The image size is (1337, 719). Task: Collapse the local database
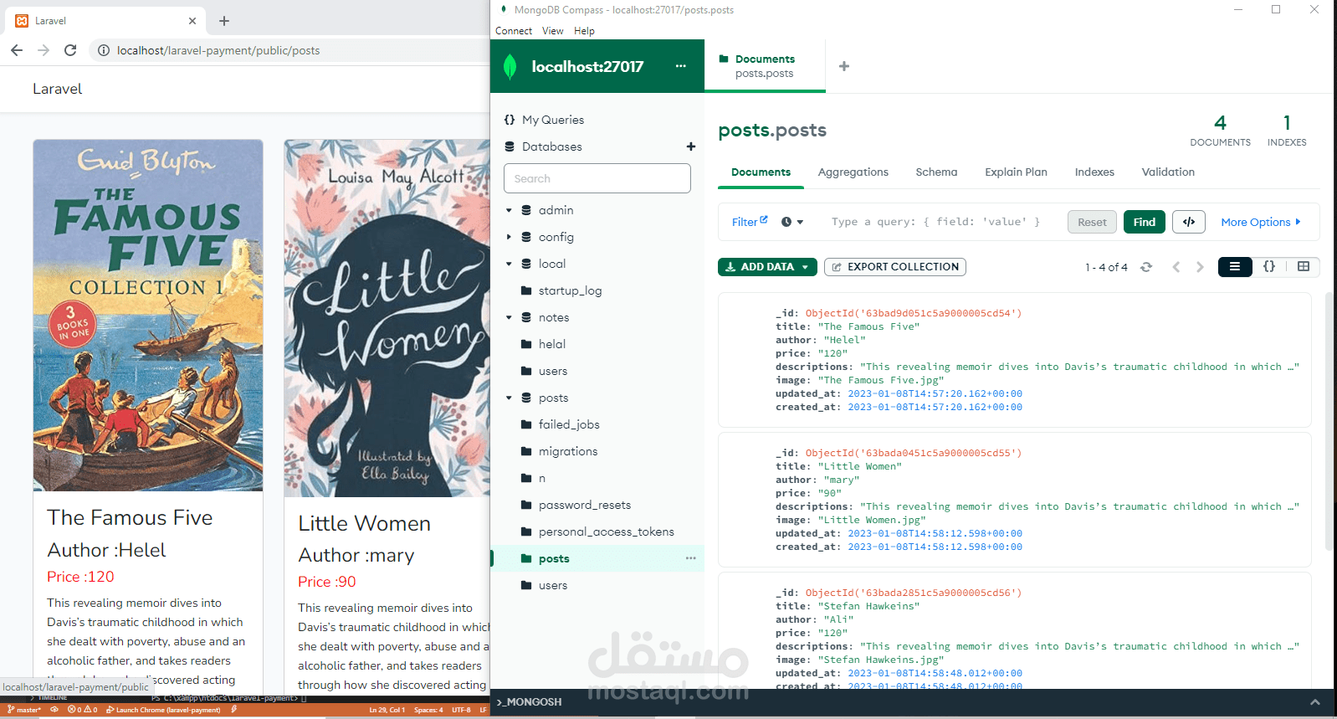[509, 264]
